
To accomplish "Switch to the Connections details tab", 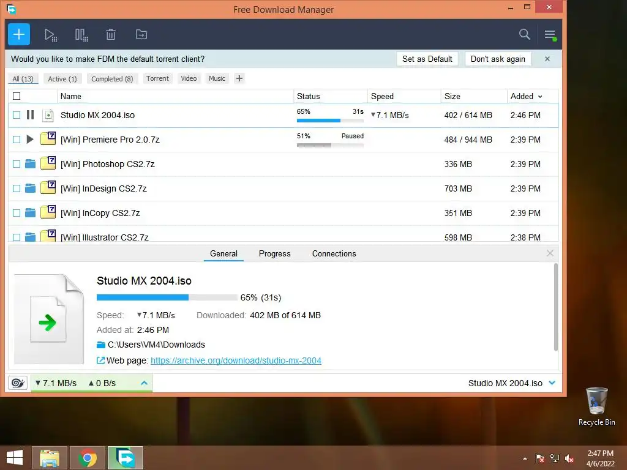I will point(334,253).
